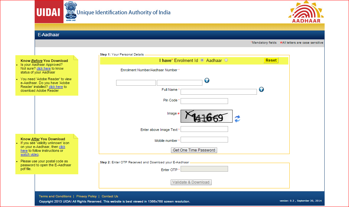The height and width of the screenshot is (207, 349).
Task: Click the UIDAI red logo
Action: click(x=49, y=12)
